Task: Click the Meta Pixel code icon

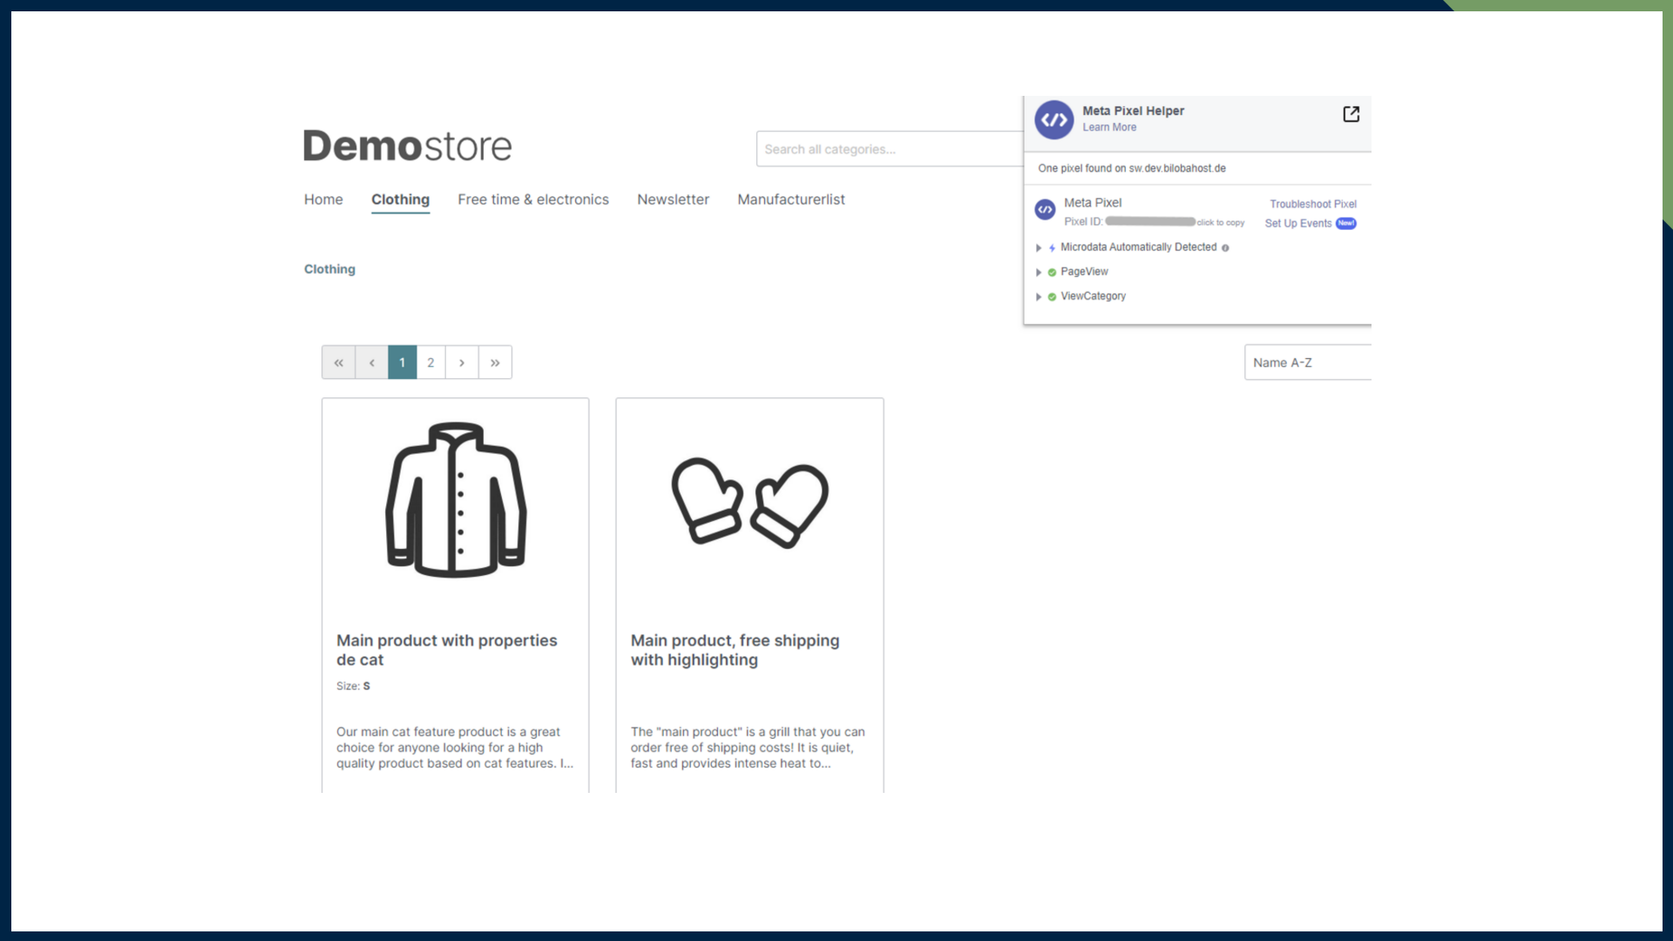Action: click(x=1045, y=209)
